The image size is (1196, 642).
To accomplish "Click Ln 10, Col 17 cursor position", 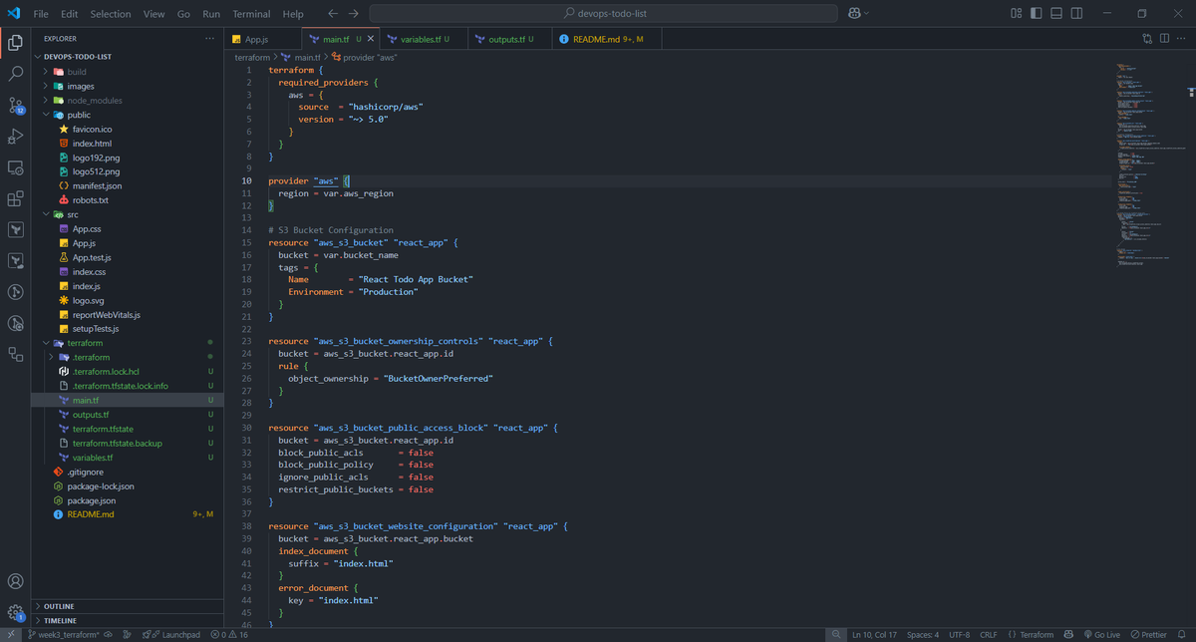I will click(x=874, y=634).
